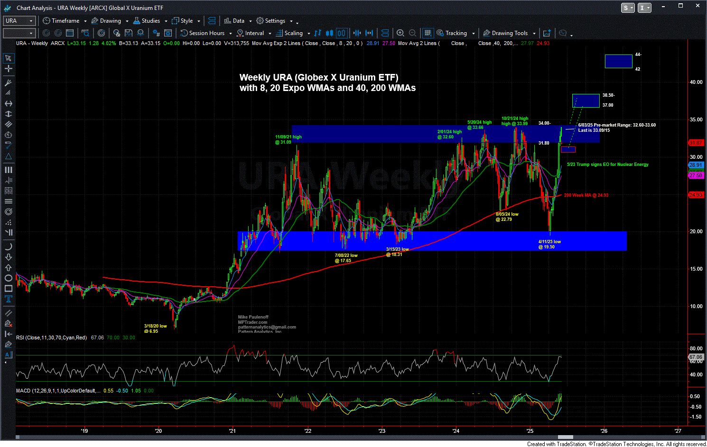Select the down arrow drawing tool
Viewport: 707px width, 447px height.
pos(8,257)
